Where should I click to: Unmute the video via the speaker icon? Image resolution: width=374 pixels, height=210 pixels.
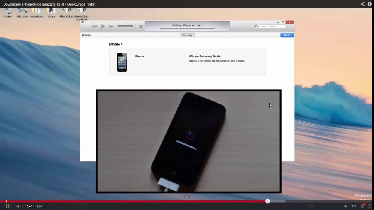pos(19,206)
